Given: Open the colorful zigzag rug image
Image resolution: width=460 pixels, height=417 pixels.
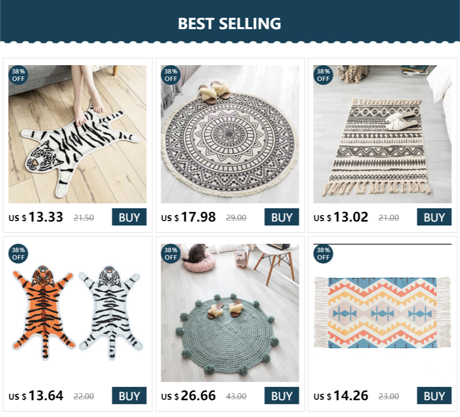Looking at the screenshot, I should 383,313.
